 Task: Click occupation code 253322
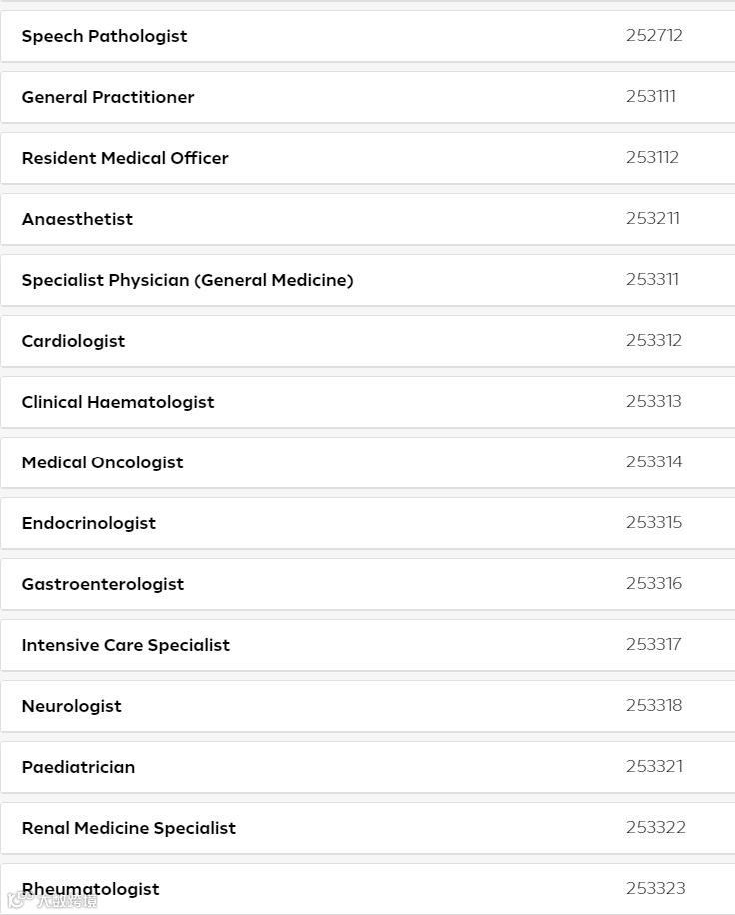point(656,827)
